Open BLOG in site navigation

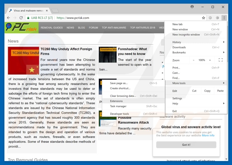coord(81,28)
